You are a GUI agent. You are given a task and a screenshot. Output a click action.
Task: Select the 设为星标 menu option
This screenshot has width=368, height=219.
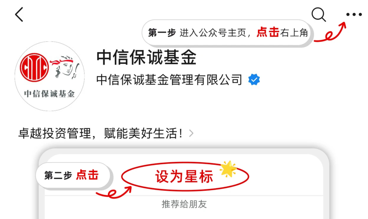184,176
